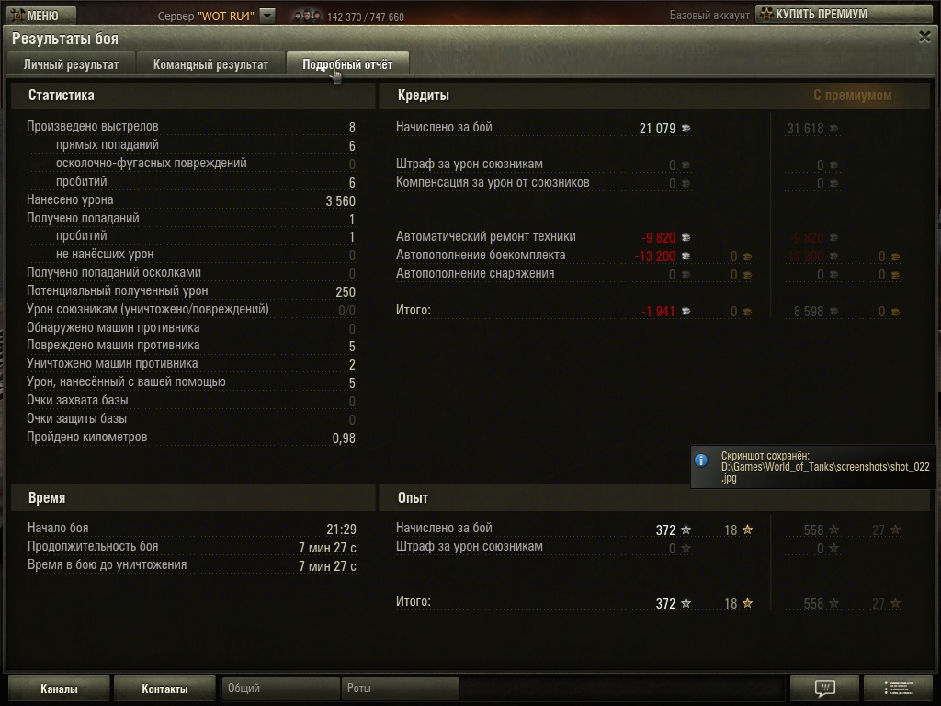This screenshot has height=706, width=941.
Task: Expand the server WOT RU4 dropdown arrow
Action: pos(267,16)
